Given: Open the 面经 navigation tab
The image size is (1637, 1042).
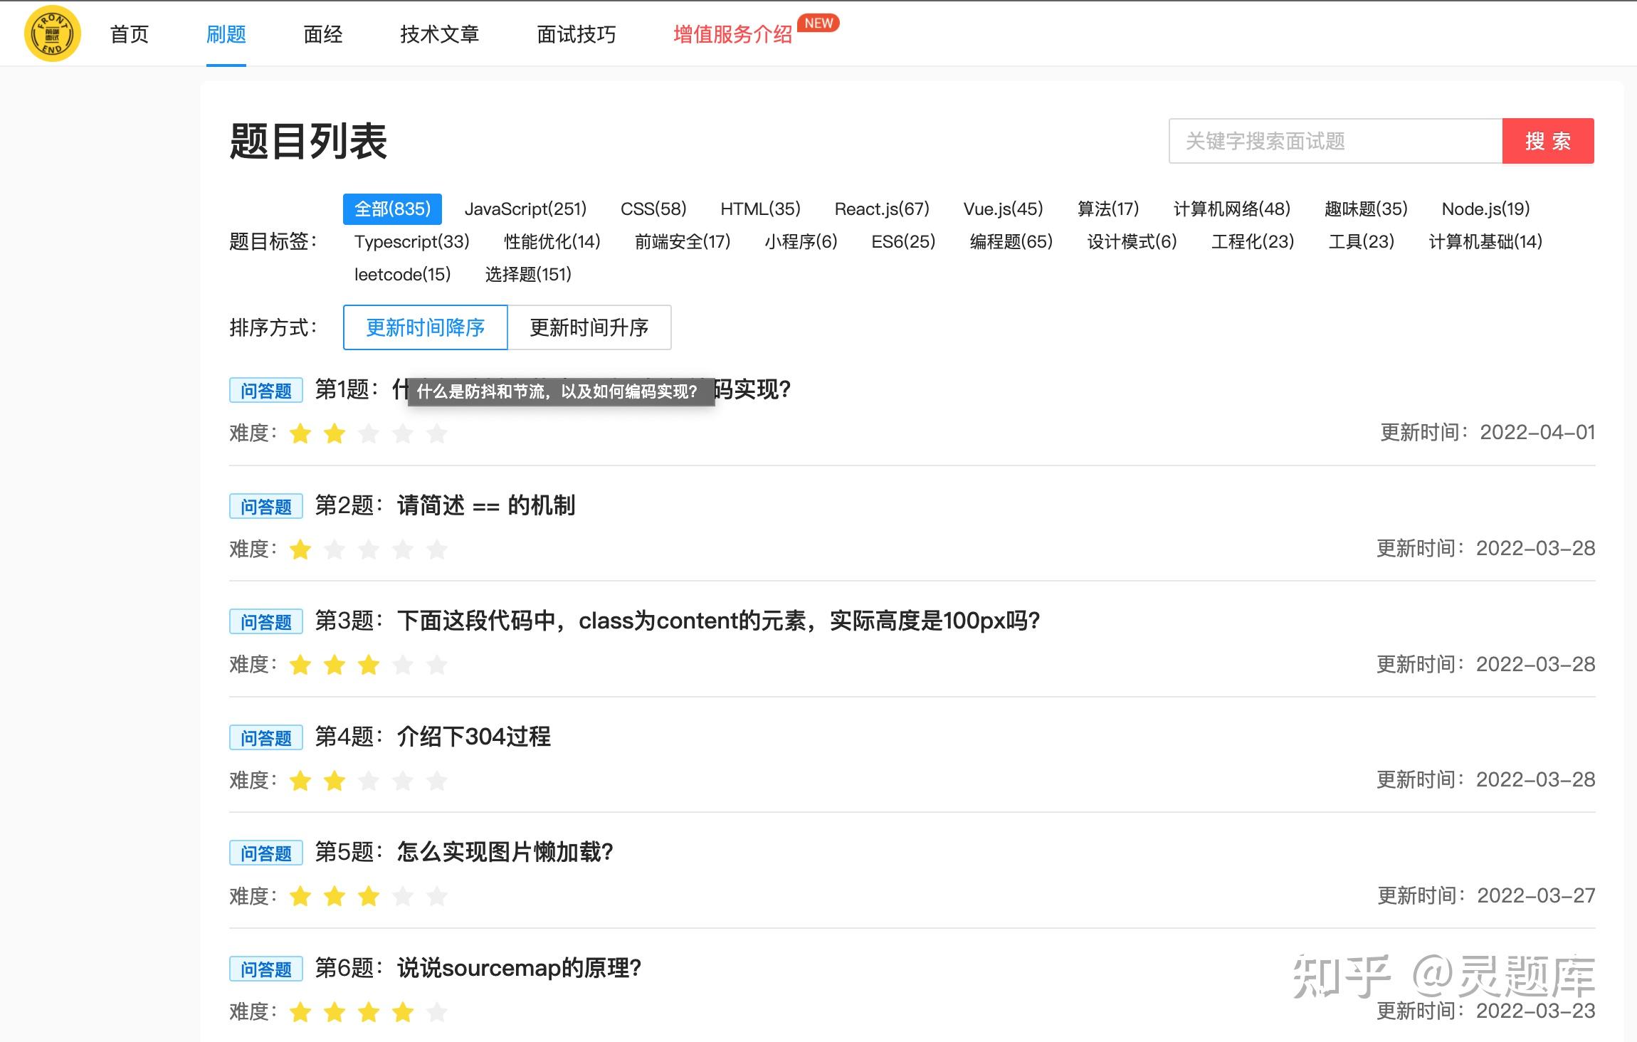Looking at the screenshot, I should click(x=322, y=34).
